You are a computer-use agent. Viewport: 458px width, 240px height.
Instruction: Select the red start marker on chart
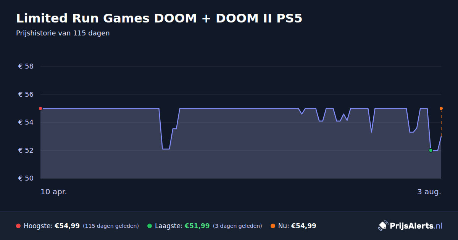tap(40, 109)
